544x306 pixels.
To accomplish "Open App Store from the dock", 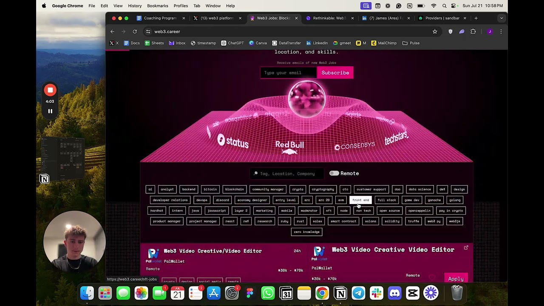I will pyautogui.click(x=214, y=293).
